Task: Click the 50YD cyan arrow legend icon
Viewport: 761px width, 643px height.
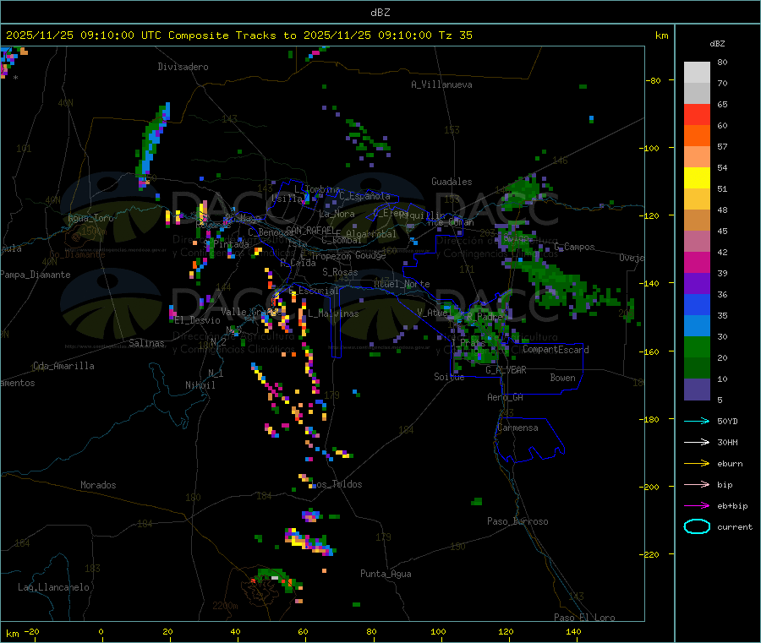Action: [x=697, y=421]
